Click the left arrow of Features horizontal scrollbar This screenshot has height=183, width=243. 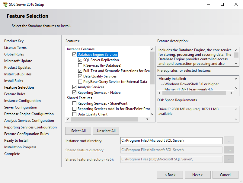pyautogui.click(x=68, y=119)
